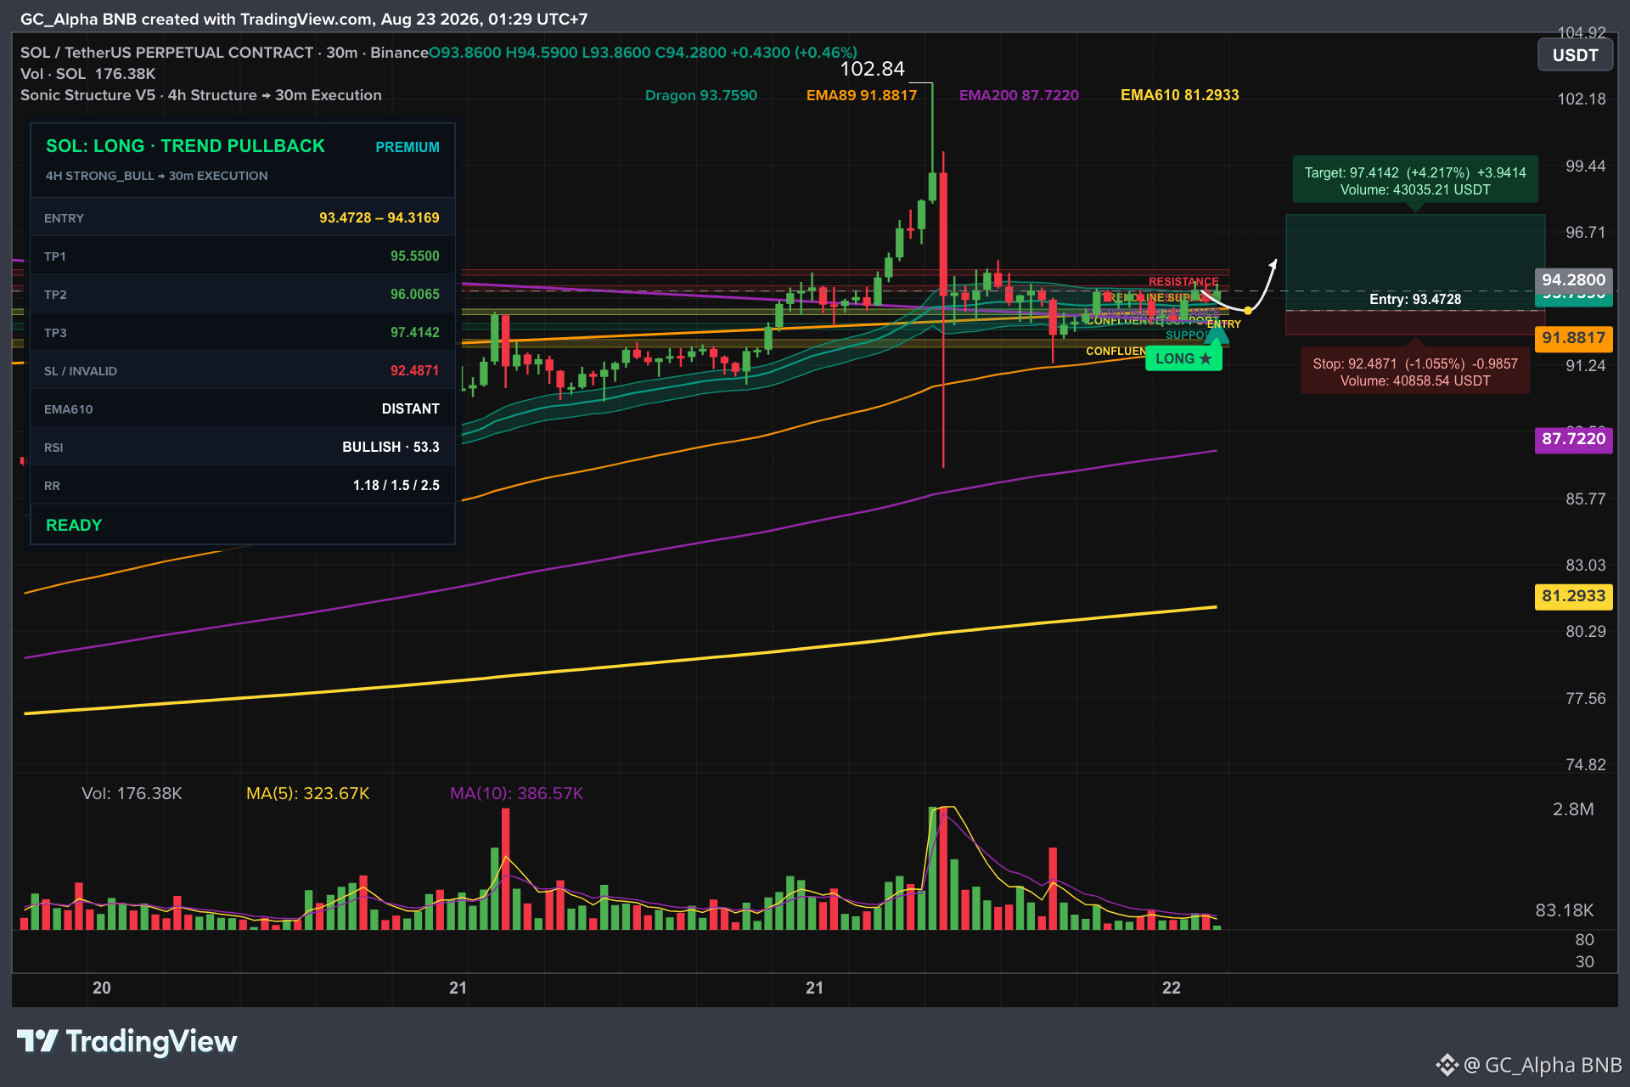
Task: Click the 'Entry: 93.4728' position label
Action: (1415, 299)
